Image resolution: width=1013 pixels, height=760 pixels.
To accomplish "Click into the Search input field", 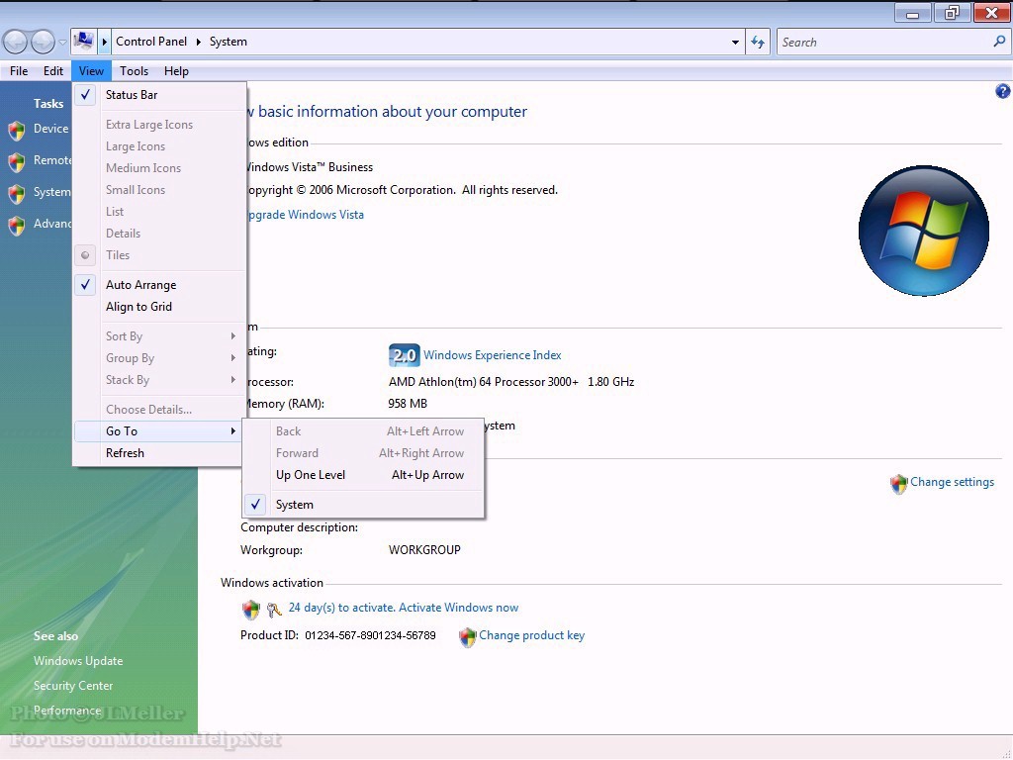I will (x=885, y=42).
